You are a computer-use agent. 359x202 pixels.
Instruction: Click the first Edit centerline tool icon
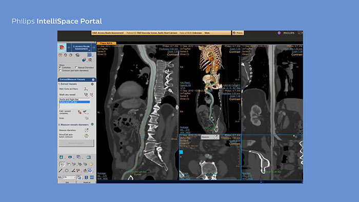tap(79, 112)
